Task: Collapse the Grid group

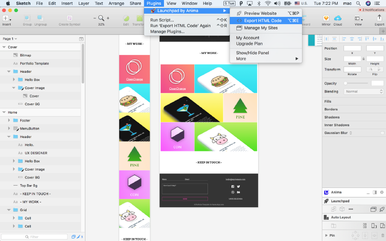Action: tap(9, 210)
